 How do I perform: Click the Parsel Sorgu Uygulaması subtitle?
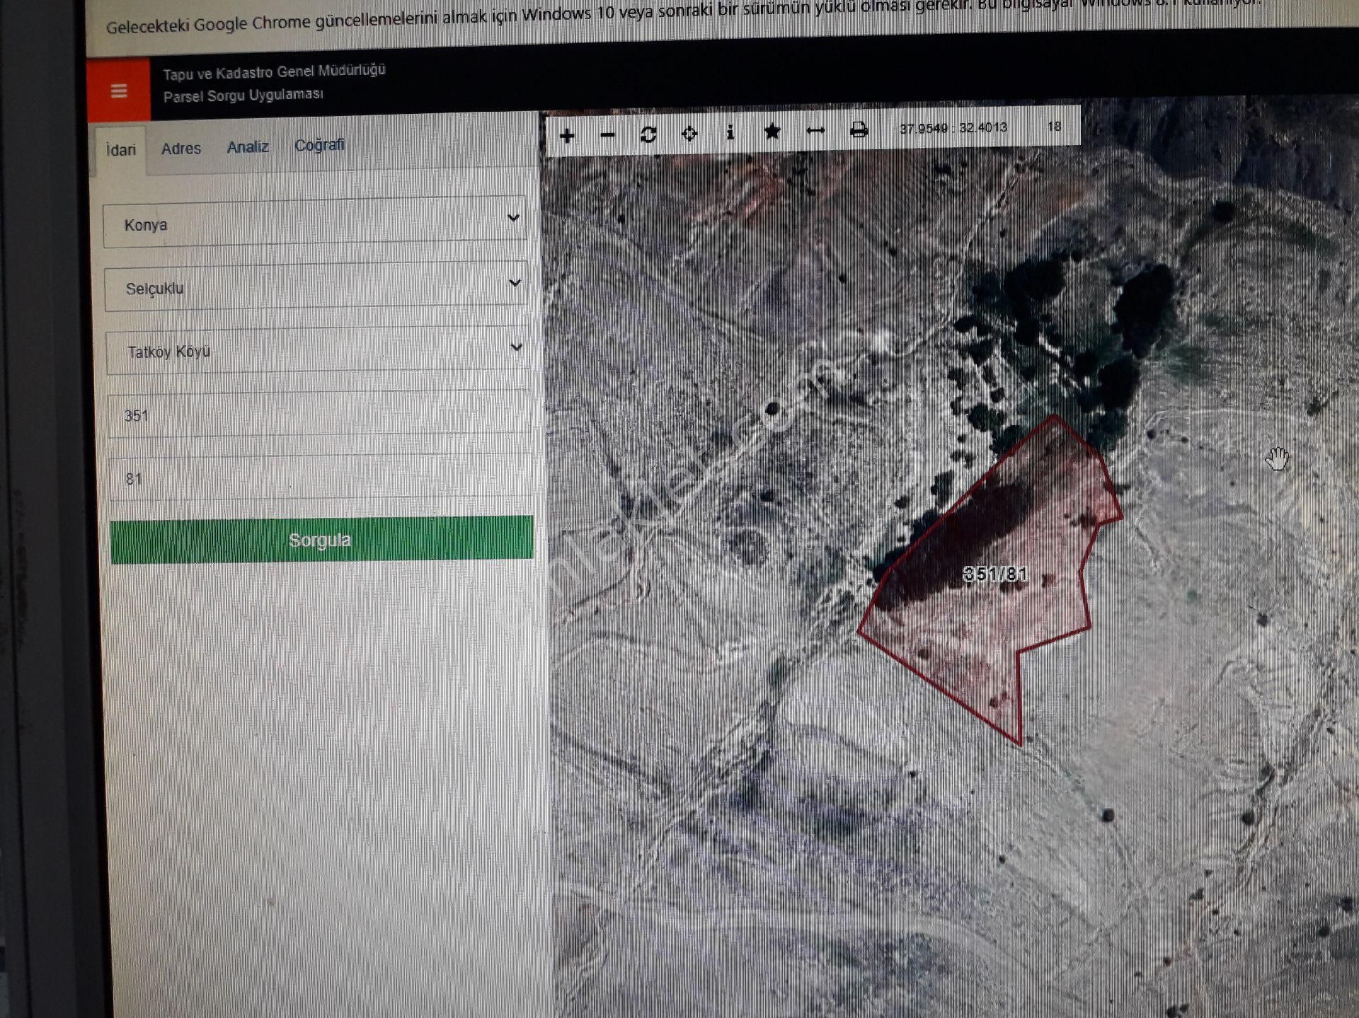tap(243, 95)
